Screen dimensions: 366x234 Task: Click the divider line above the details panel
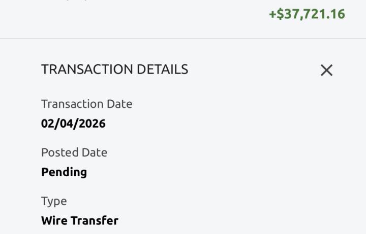pos(183,38)
